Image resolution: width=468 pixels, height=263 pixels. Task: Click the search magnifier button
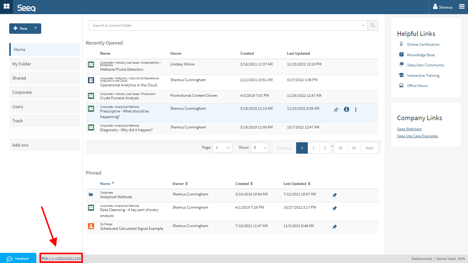tap(373, 26)
